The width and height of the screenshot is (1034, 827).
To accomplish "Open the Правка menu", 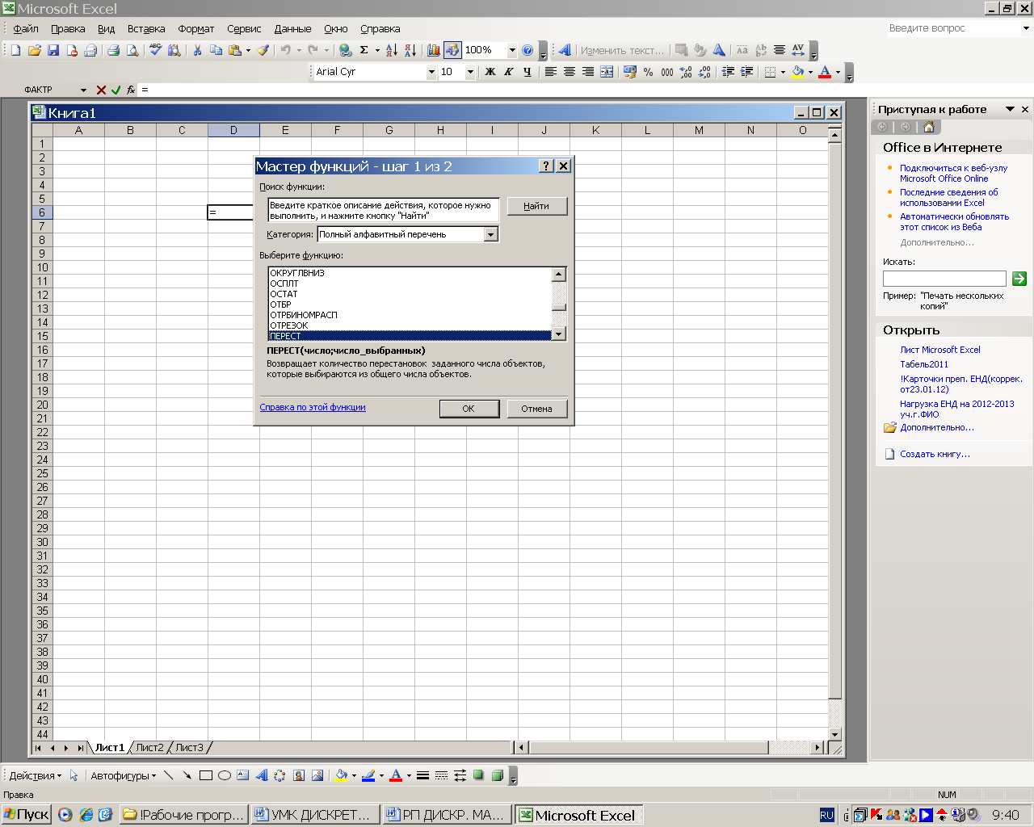I will click(68, 28).
